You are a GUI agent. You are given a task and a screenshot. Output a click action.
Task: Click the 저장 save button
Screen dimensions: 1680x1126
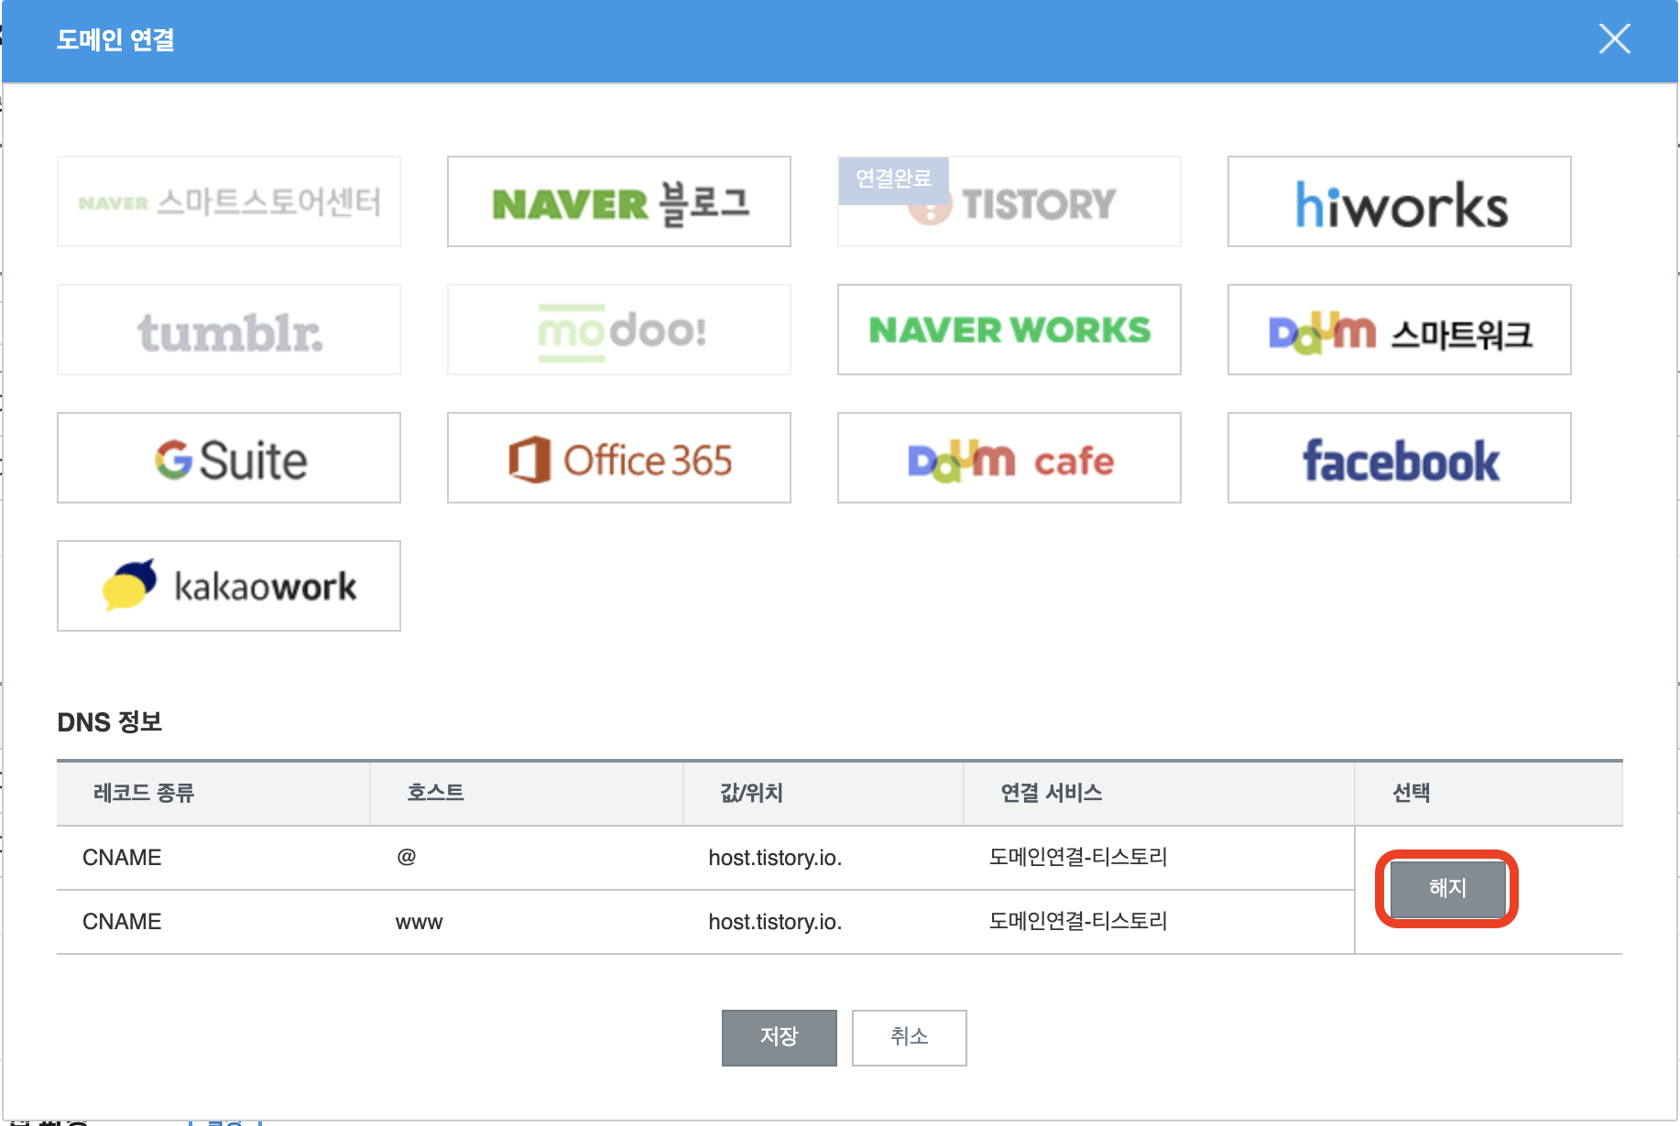[780, 1037]
